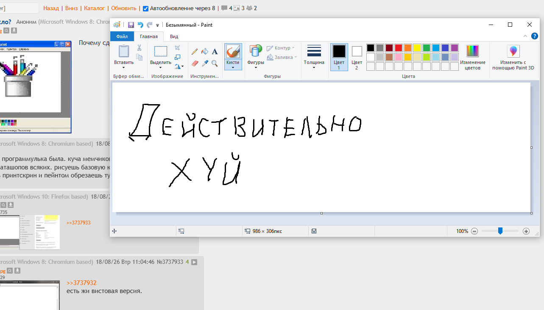Image resolution: width=544 pixels, height=310 pixels.
Task: Open the Заливка fill dropdown
Action: pos(282,57)
